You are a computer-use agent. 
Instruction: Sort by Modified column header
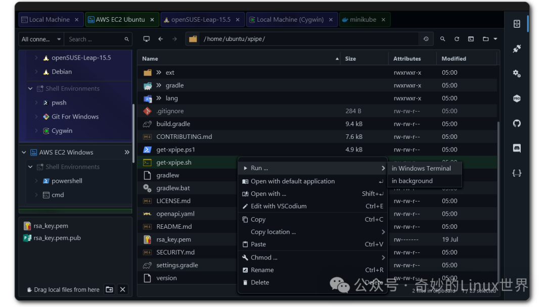tap(467, 59)
